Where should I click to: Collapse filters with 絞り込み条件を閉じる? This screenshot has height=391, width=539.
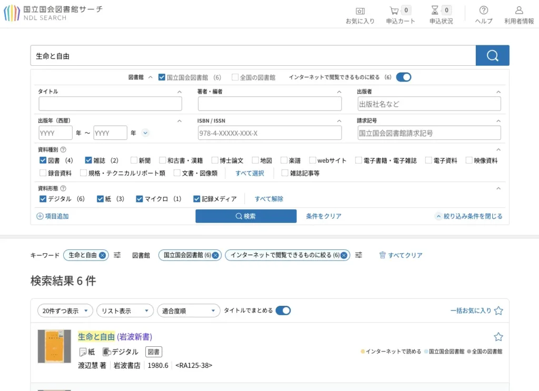point(468,216)
